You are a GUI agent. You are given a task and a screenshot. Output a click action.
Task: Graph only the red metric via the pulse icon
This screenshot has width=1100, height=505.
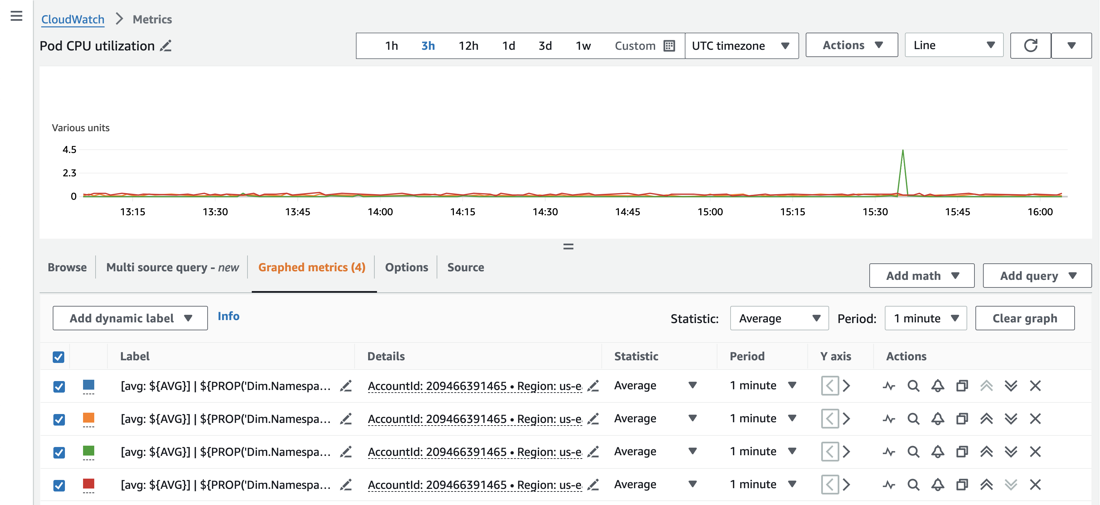[x=889, y=485]
